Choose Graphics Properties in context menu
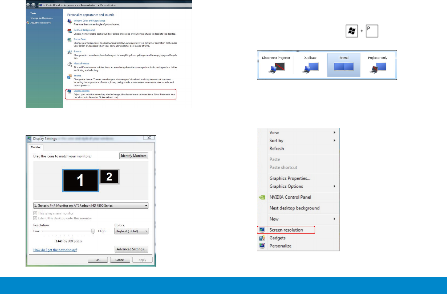 290,178
